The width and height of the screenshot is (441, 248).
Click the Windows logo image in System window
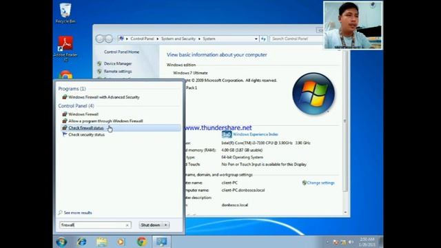click(x=314, y=94)
